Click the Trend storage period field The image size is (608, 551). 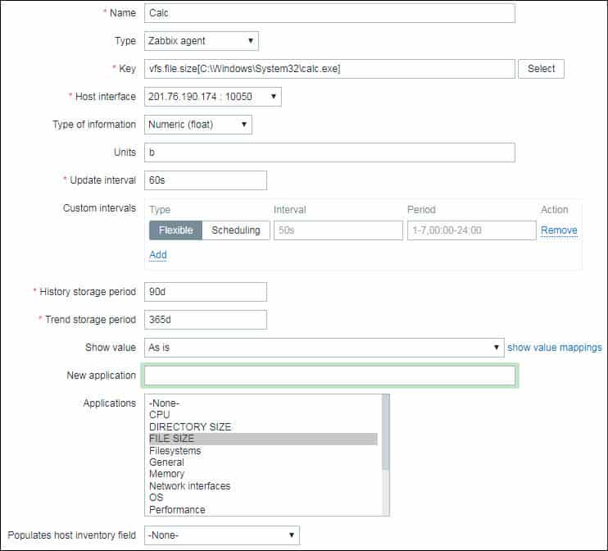point(206,320)
